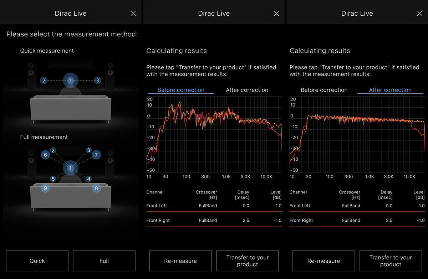Viewport: 428px width, 279px height.
Task: Close the left Dirac Live measurement-method panel
Action: (133, 14)
